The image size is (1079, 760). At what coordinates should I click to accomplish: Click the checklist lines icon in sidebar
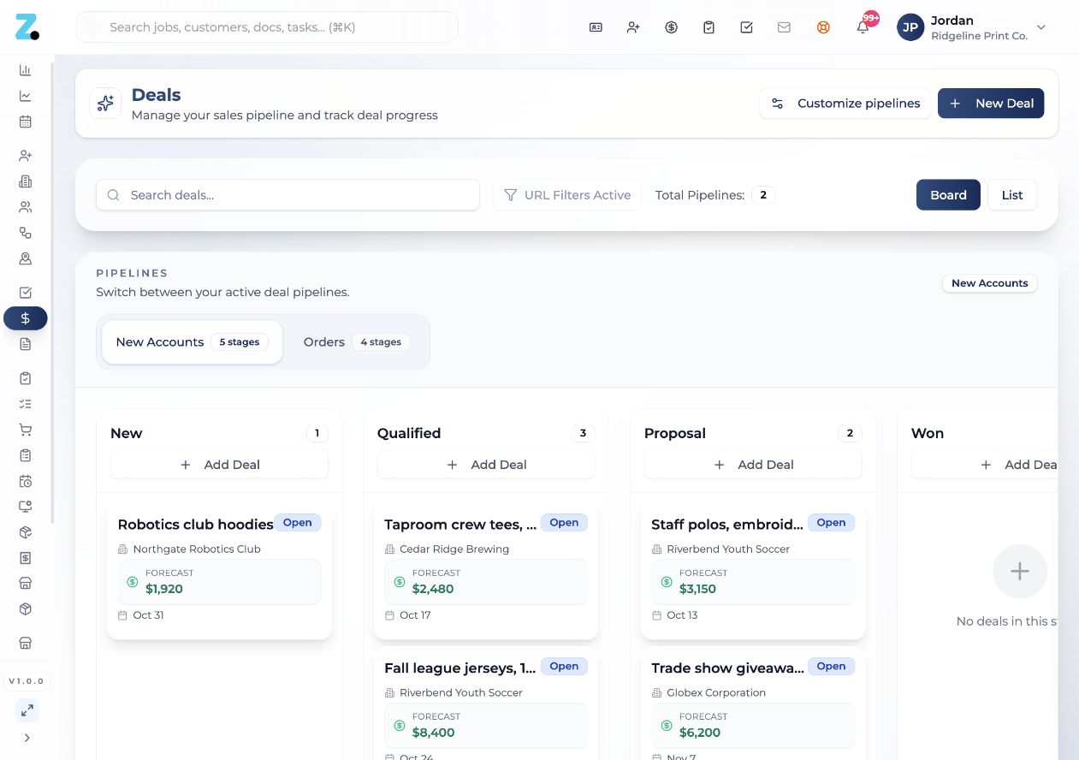coord(26,404)
